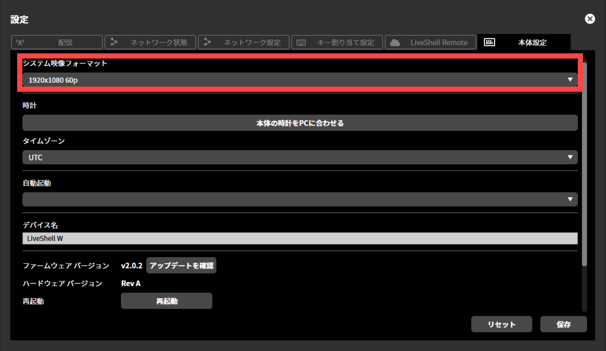Click the device icon on 本体設定 tab
This screenshot has width=606, height=351.
pyautogui.click(x=490, y=42)
